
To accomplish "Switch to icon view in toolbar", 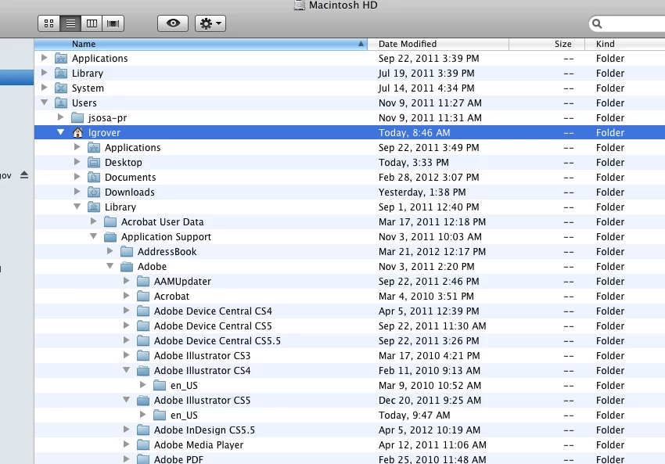I will (49, 23).
